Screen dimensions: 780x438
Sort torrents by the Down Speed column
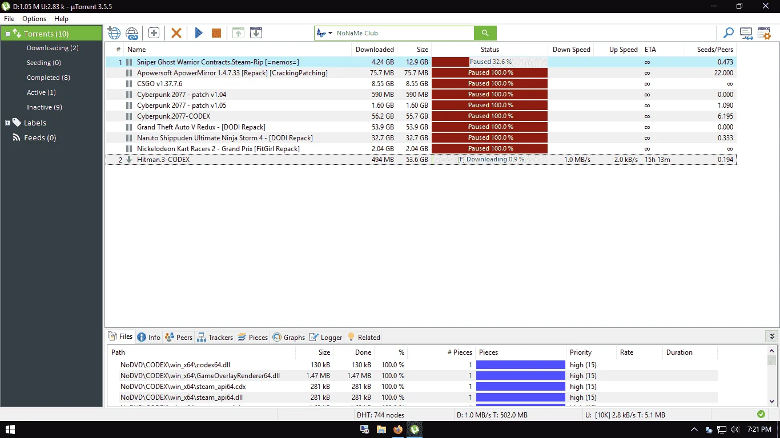tap(572, 50)
